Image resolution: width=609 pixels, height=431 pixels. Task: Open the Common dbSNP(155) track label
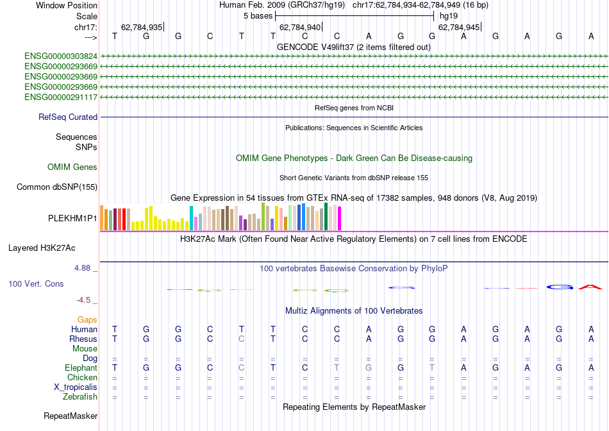point(57,187)
